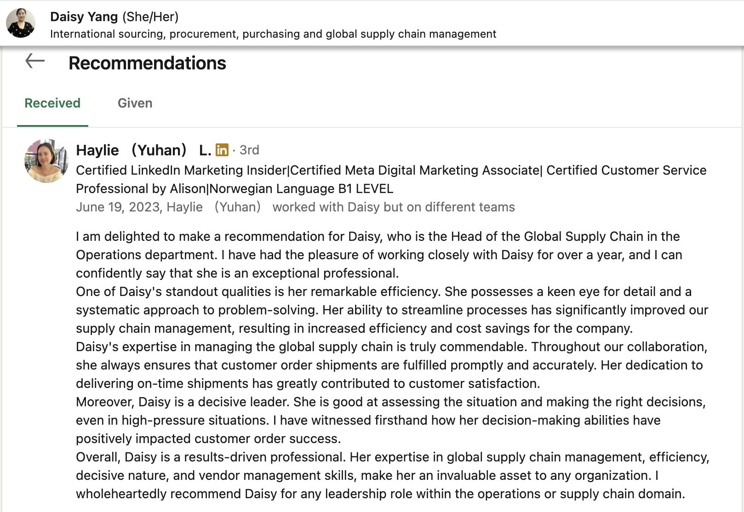Open Daisy Yang's profile photo in header
Screen dimensions: 744x512
coord(21,23)
